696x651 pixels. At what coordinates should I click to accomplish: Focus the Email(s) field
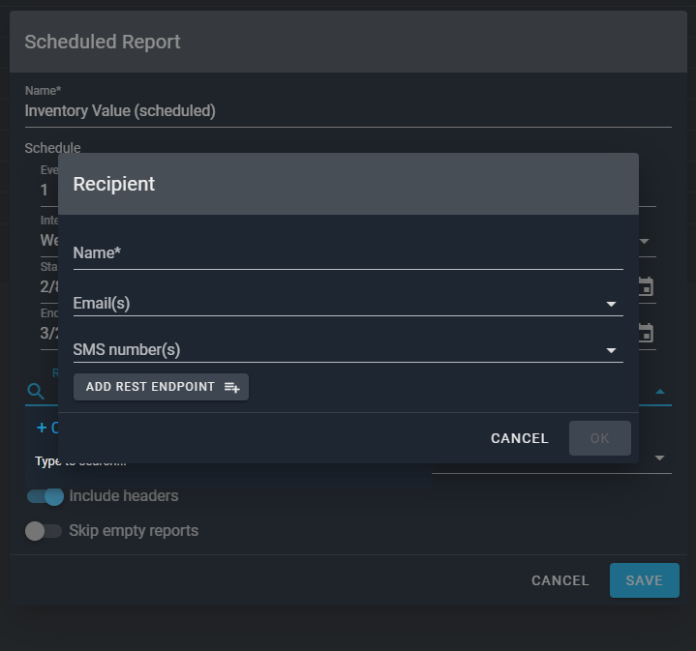[x=334, y=304]
